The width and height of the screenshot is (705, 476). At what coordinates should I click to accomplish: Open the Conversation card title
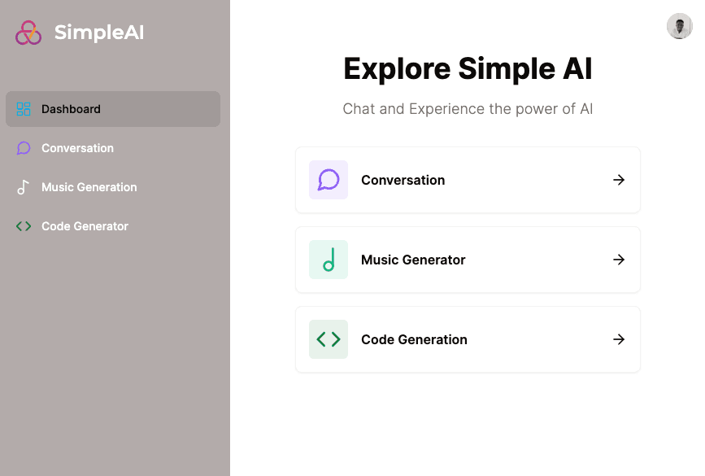pos(403,180)
